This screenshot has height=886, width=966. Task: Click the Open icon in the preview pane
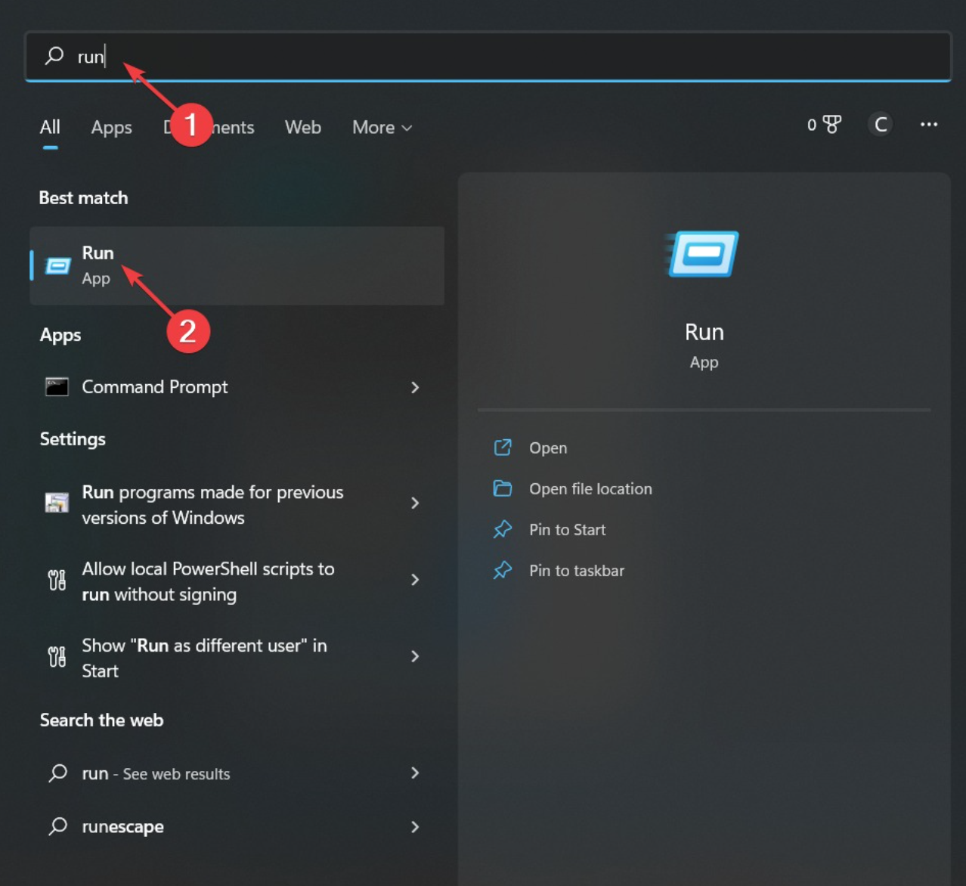click(x=503, y=448)
